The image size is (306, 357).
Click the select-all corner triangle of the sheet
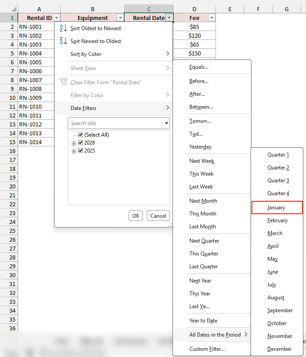coord(14,9)
